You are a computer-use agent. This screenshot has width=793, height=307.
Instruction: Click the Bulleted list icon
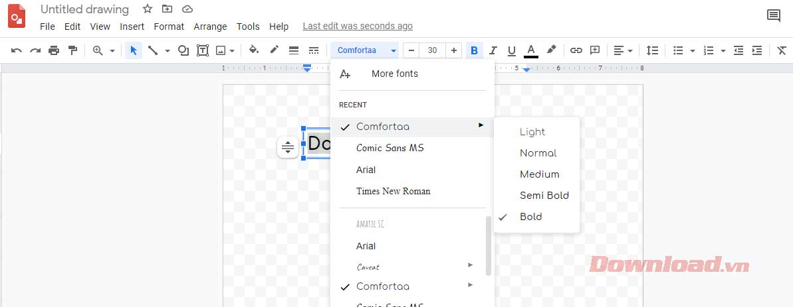pyautogui.click(x=678, y=50)
